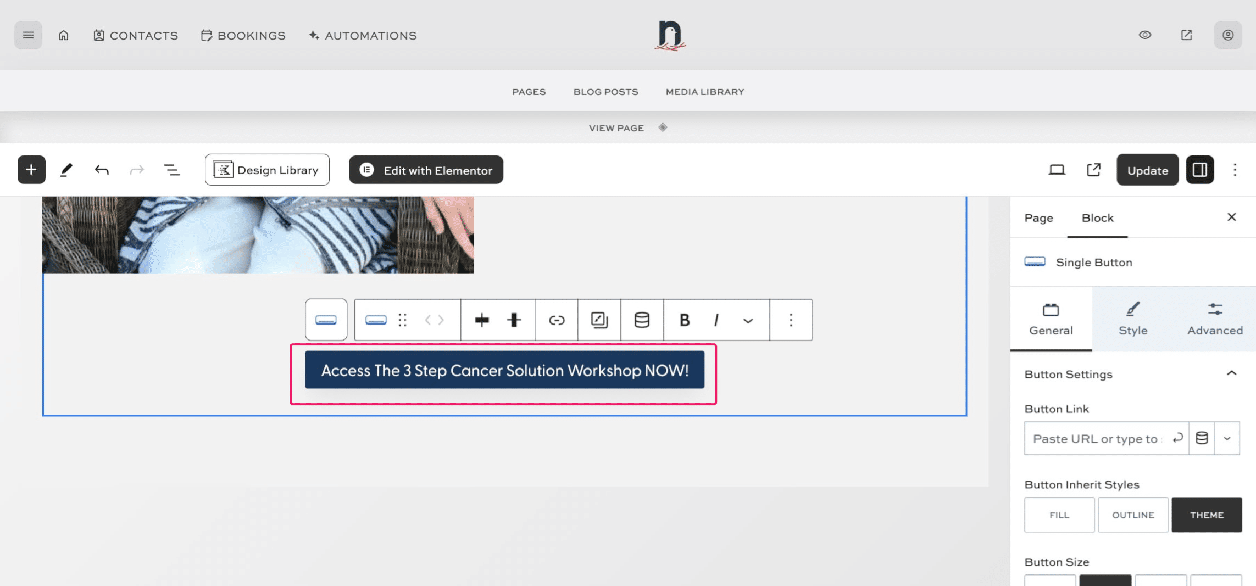Open the home icon in top navigation
This screenshot has height=586, width=1256.
click(x=64, y=35)
